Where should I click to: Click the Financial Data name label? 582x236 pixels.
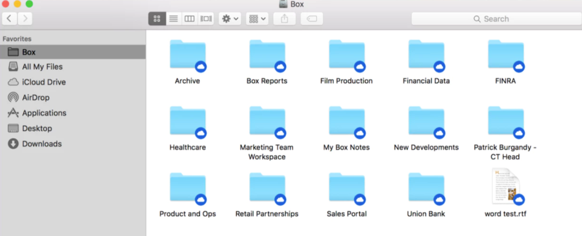coord(426,81)
